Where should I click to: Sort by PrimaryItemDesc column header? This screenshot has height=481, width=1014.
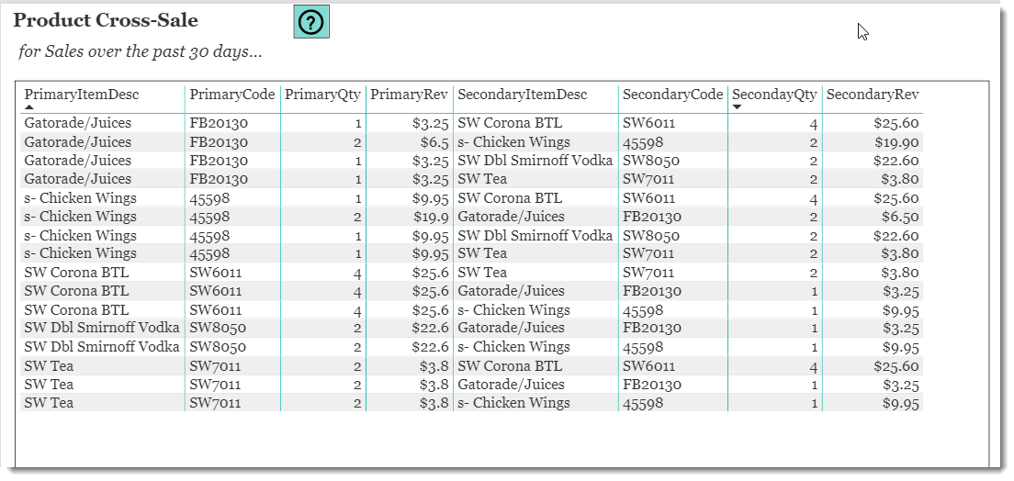(x=82, y=95)
